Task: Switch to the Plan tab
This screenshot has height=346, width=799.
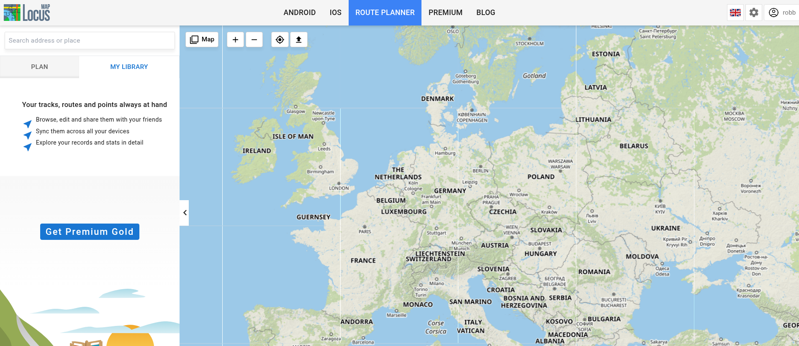Action: (x=39, y=67)
